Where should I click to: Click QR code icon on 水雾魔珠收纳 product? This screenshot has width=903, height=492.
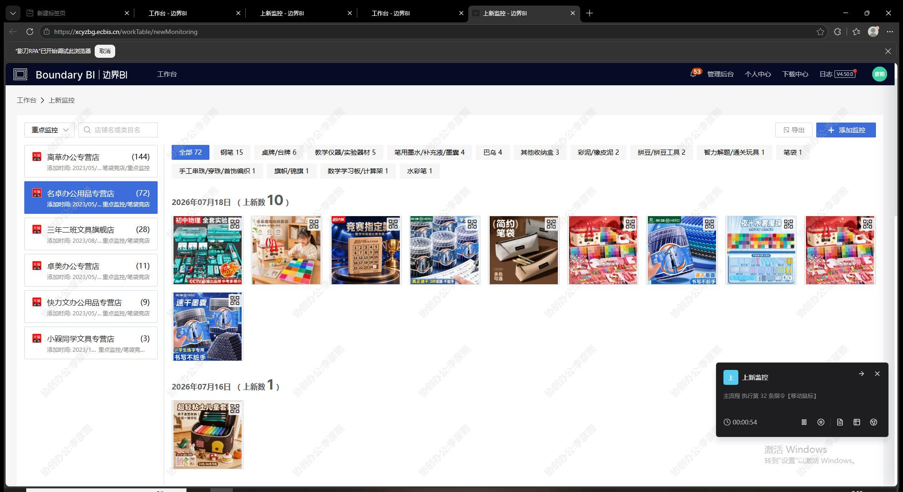point(313,224)
